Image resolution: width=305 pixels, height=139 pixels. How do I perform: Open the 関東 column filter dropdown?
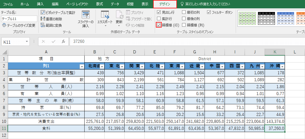point(142,67)
